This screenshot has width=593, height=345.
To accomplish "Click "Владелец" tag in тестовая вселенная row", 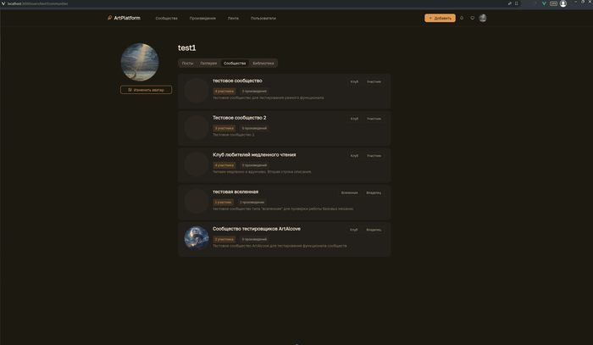I will [x=374, y=193].
